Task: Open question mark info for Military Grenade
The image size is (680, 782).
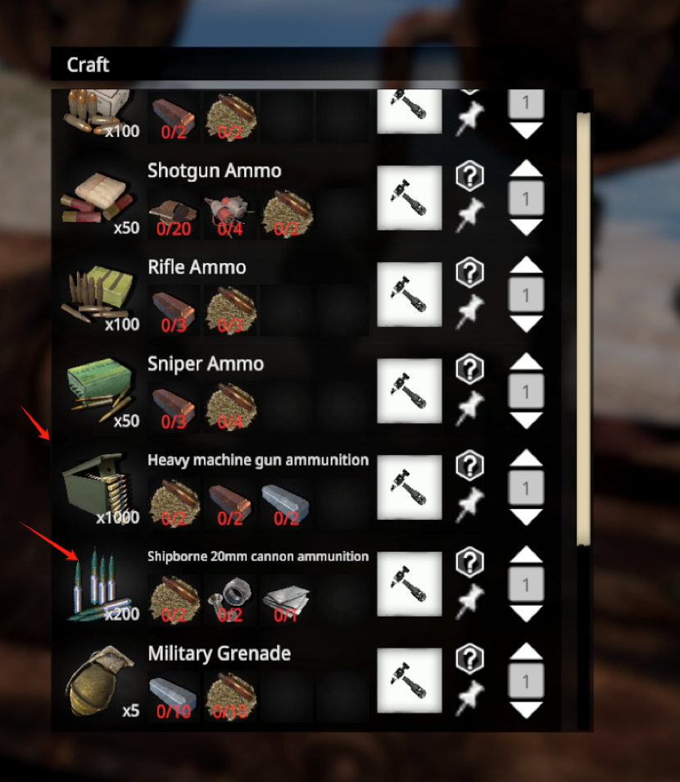Action: tap(469, 659)
